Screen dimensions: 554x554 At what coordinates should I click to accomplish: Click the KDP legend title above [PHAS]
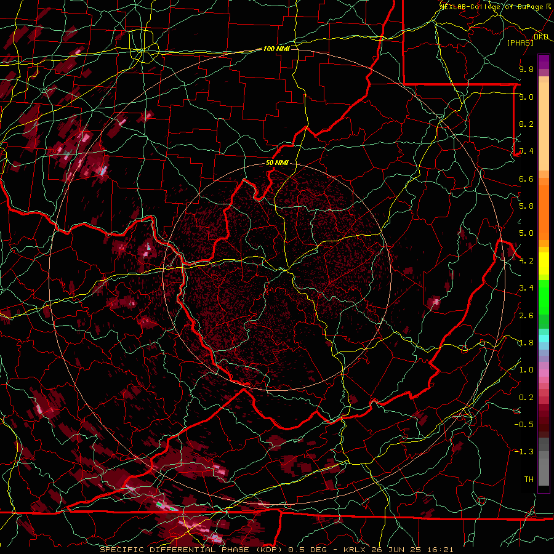541,36
